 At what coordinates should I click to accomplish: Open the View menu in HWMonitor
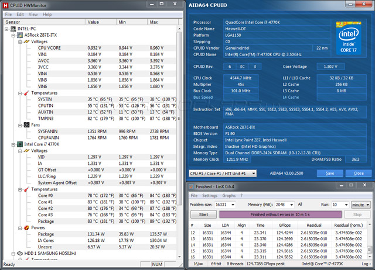tap(34, 13)
